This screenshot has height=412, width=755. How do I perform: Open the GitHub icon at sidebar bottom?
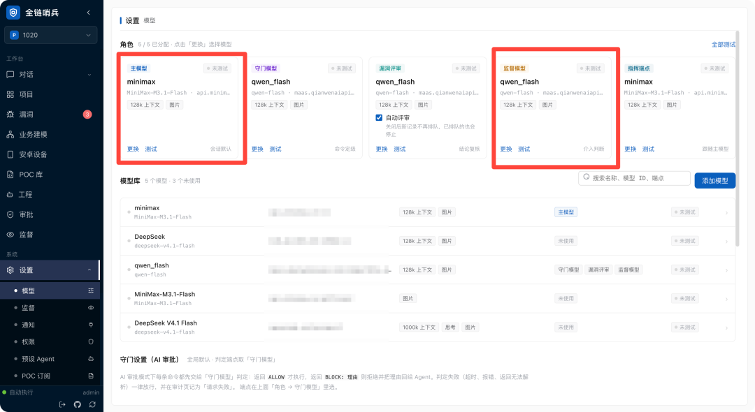[77, 405]
